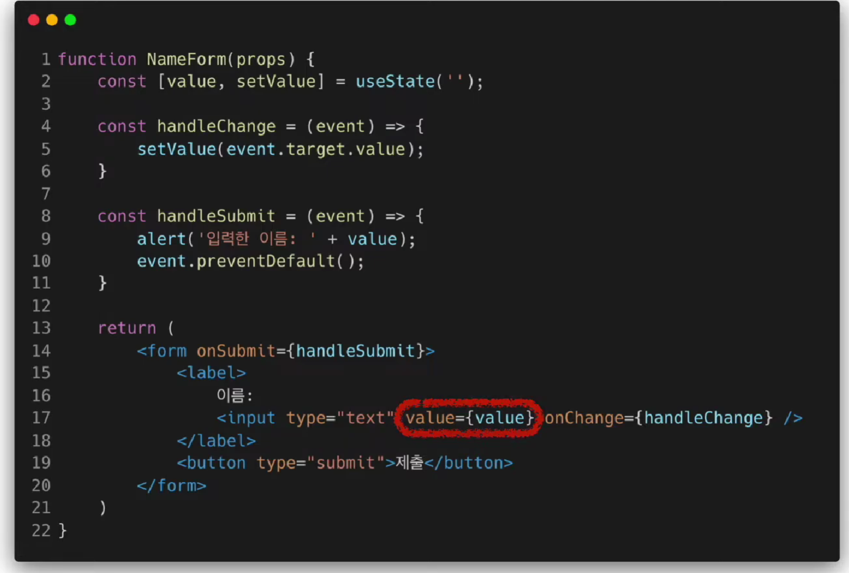The height and width of the screenshot is (573, 849).
Task: Click the onSubmit attribute of form tag
Action: [310, 351]
